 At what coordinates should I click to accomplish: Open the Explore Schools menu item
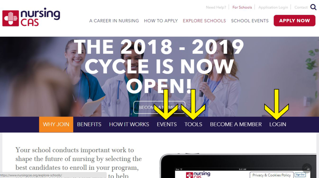(x=204, y=21)
